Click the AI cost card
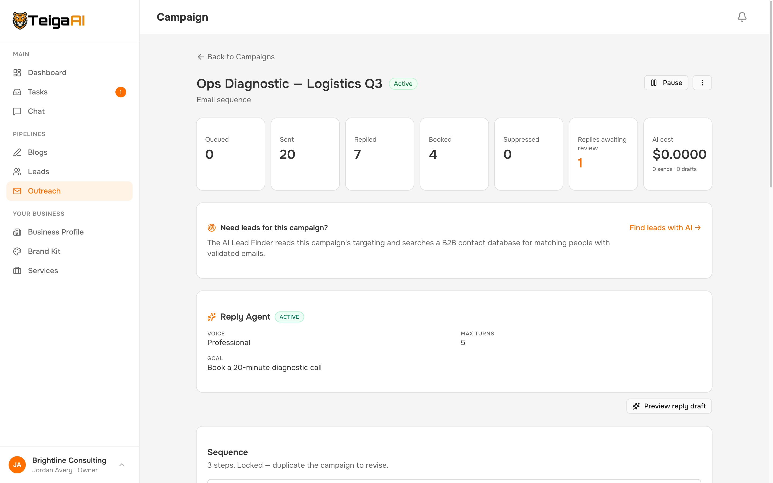 point(678,154)
